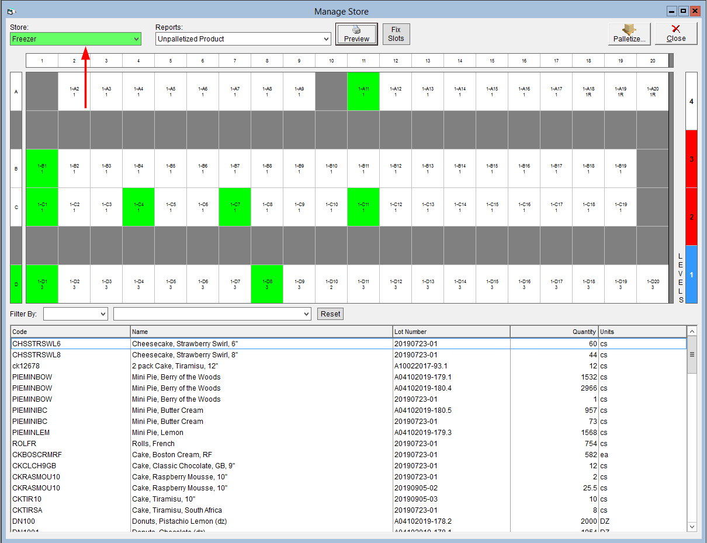
Task: Select DN100 Donuts Pistachio Lemon row
Action: point(349,521)
